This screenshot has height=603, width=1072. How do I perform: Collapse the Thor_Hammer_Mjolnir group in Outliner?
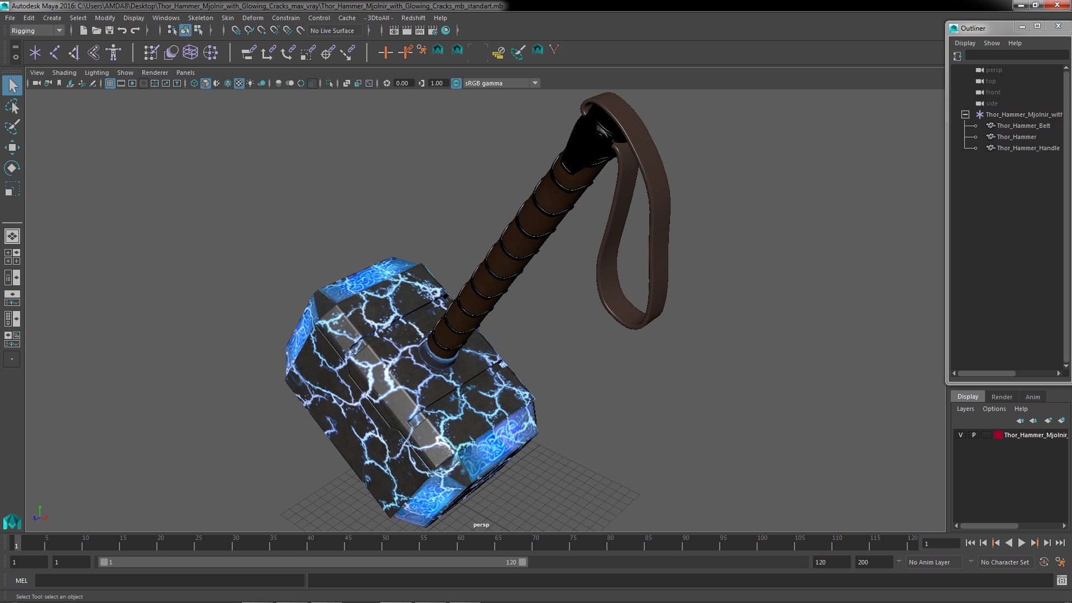[x=965, y=114]
